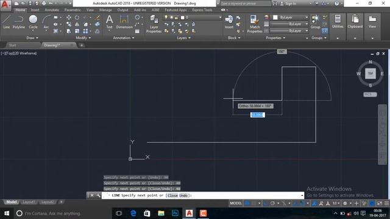Click the Plot printer icon in toolbar
This screenshot has width=390, height=219.
pyautogui.click(x=44, y=4)
